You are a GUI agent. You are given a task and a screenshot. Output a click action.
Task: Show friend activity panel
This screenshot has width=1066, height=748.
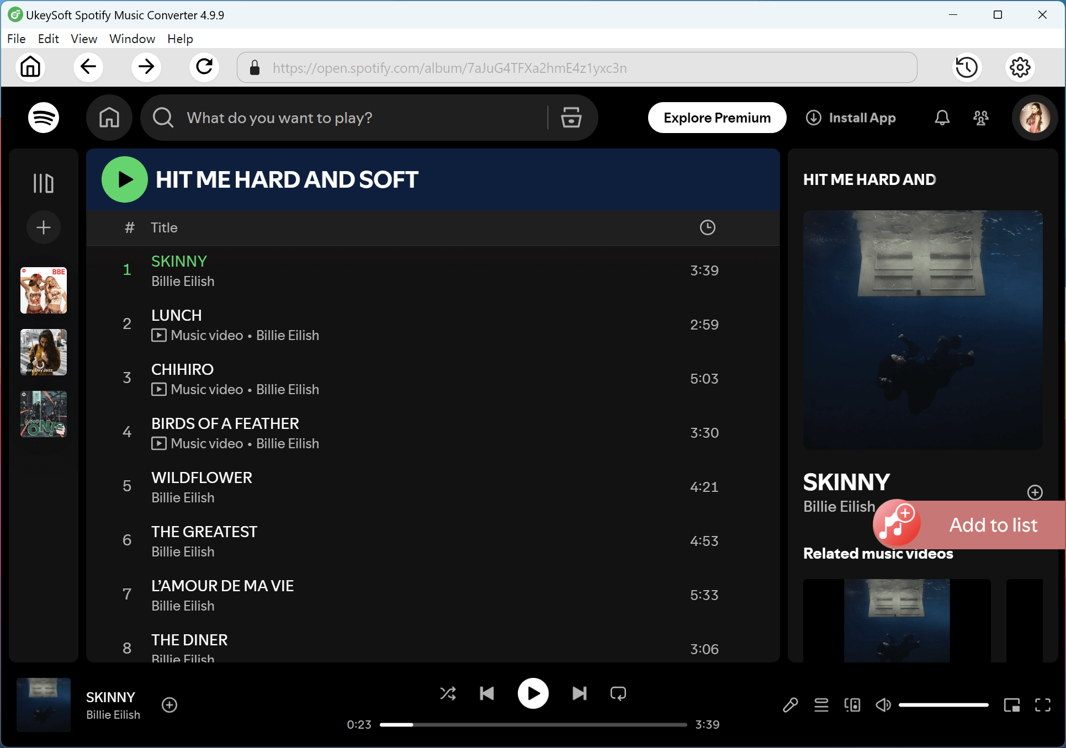981,118
